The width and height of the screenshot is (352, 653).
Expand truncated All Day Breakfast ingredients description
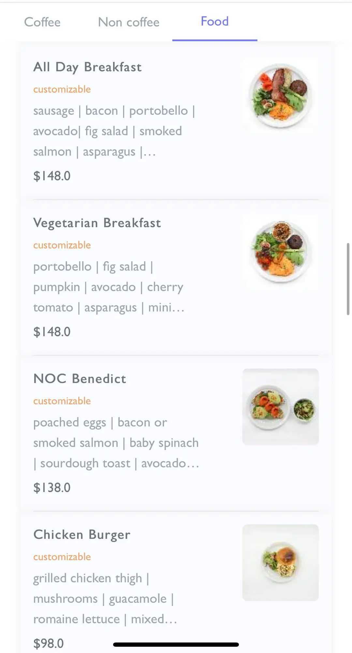114,131
